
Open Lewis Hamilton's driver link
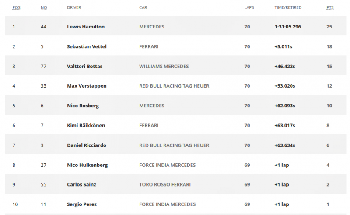click(x=86, y=27)
